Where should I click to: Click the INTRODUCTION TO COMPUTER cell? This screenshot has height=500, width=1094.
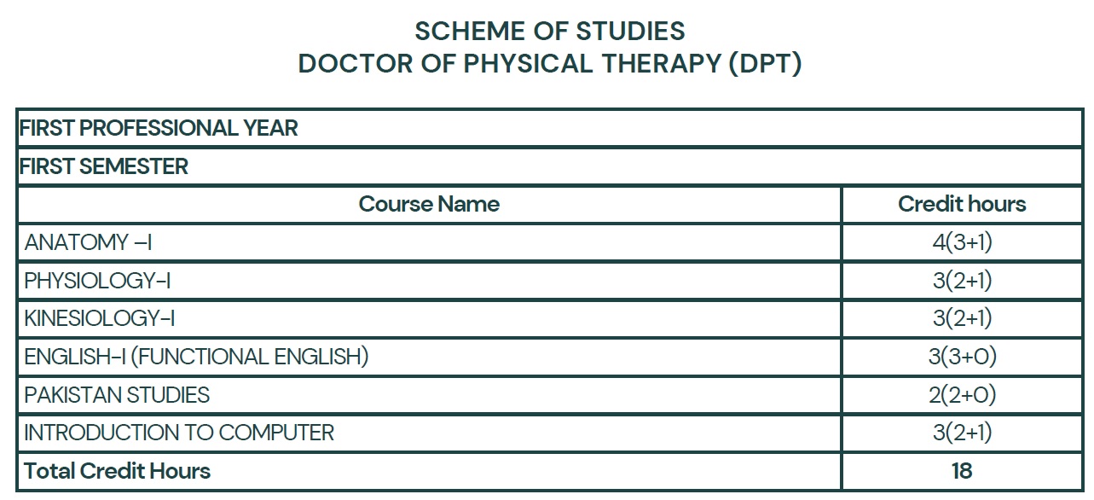pyautogui.click(x=429, y=433)
